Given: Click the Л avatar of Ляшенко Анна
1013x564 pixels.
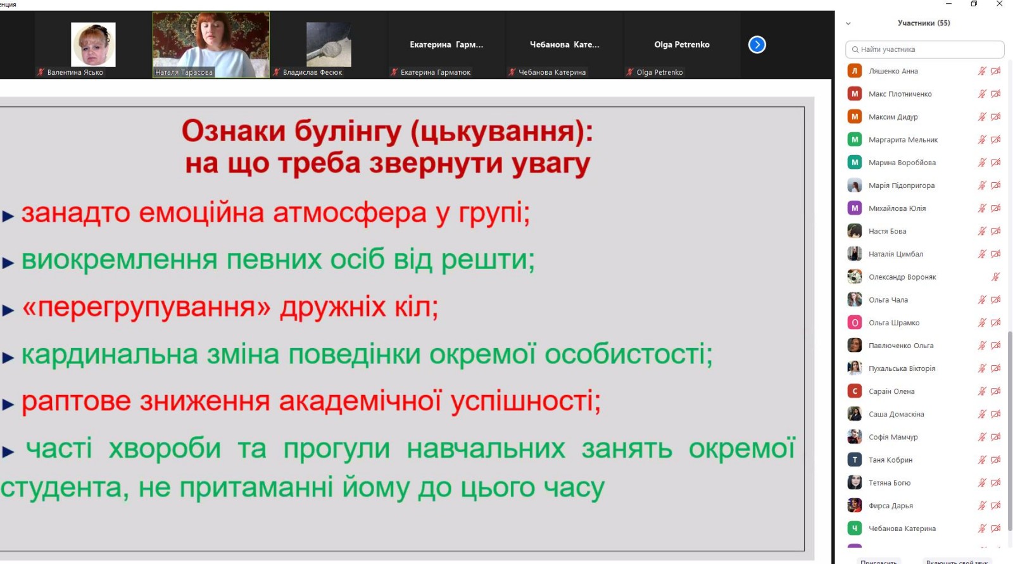Looking at the screenshot, I should coord(855,71).
